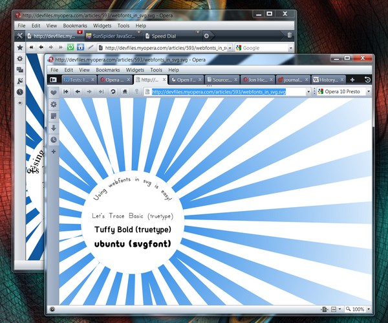Switch to SunSpider JavaScr... tab in back window

click(114, 36)
